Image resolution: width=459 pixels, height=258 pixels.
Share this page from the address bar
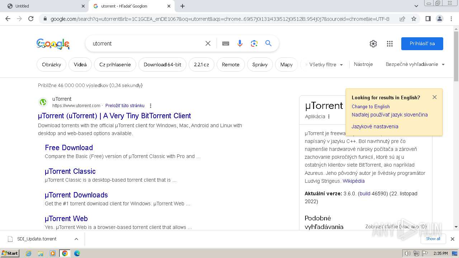(x=402, y=19)
